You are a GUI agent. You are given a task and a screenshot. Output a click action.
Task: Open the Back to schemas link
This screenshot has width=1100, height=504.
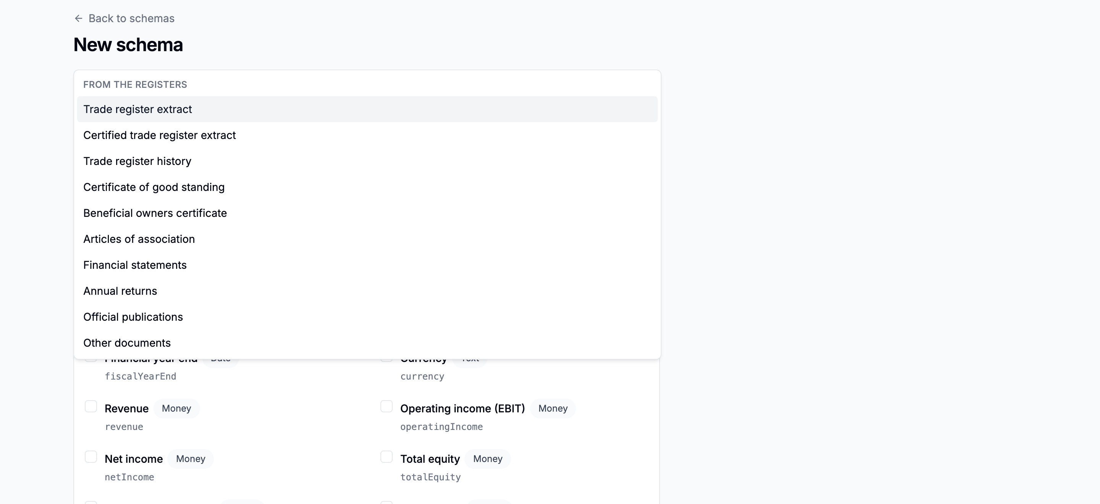click(124, 18)
